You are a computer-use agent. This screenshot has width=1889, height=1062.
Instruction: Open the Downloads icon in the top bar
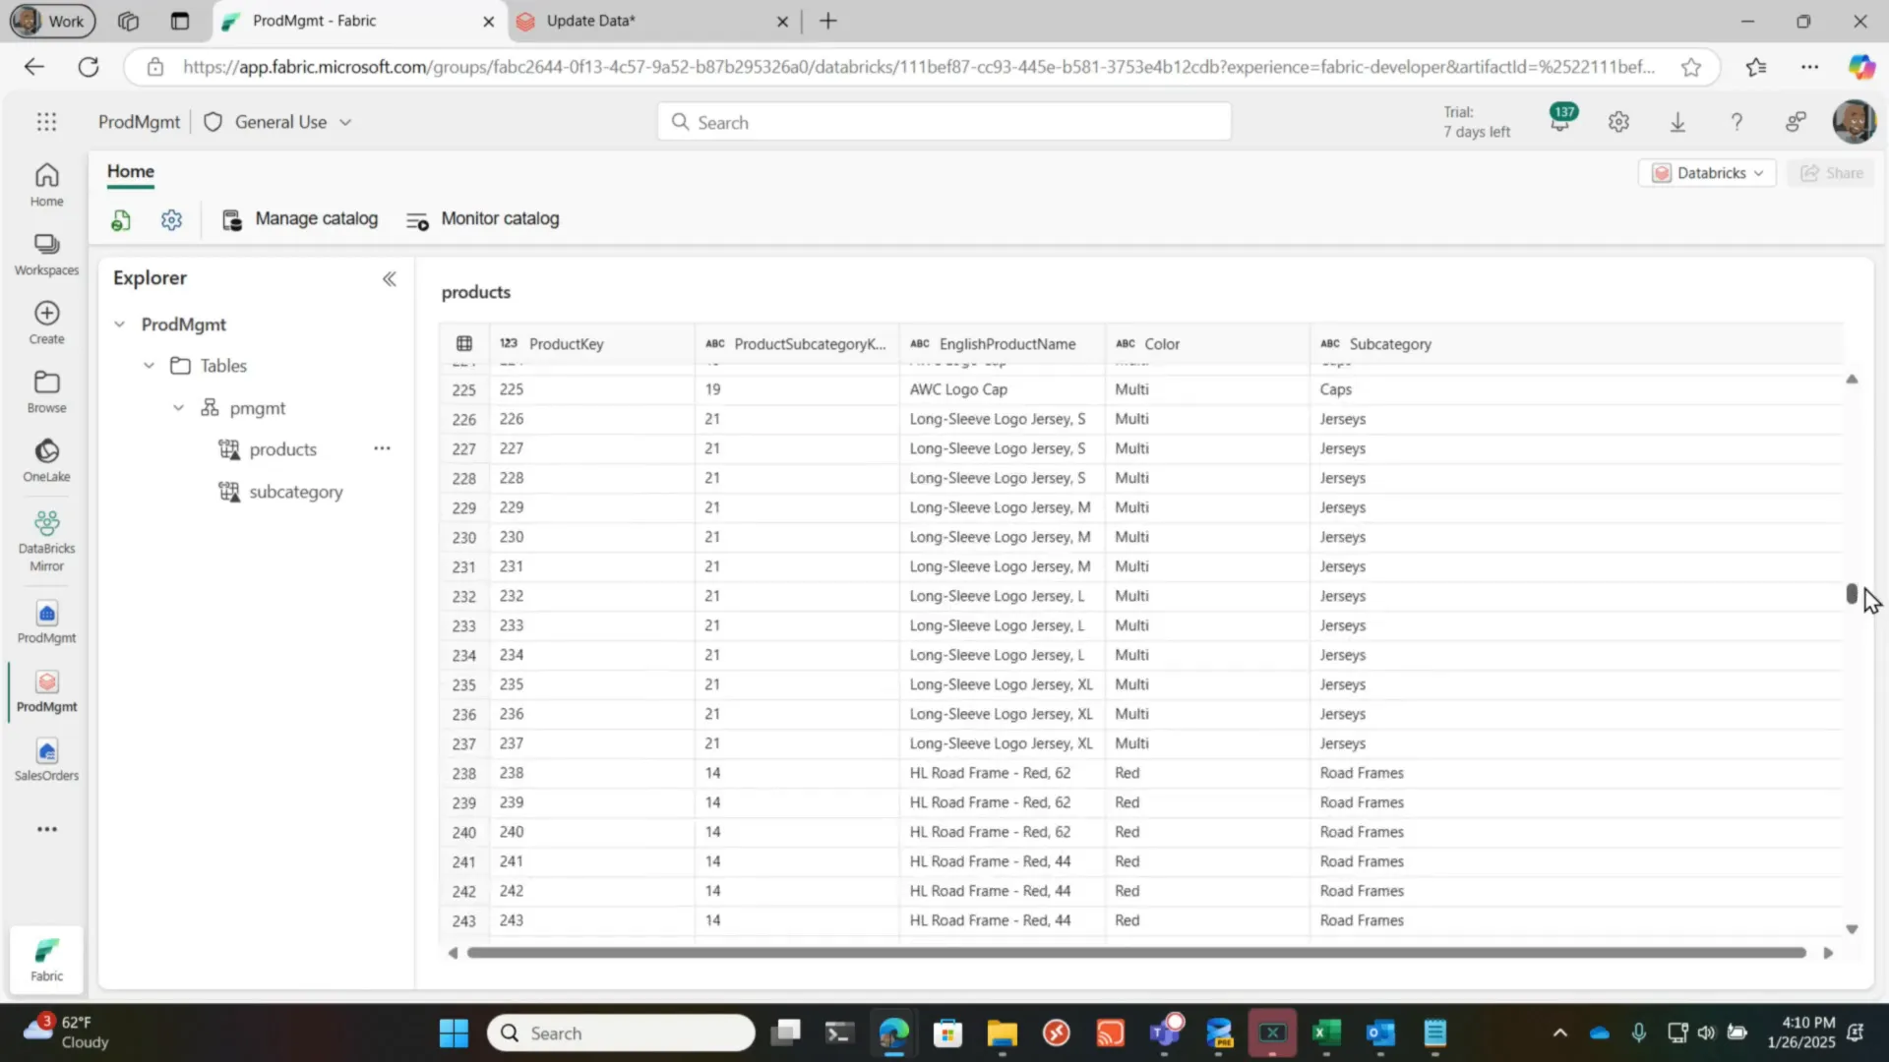(x=1677, y=121)
